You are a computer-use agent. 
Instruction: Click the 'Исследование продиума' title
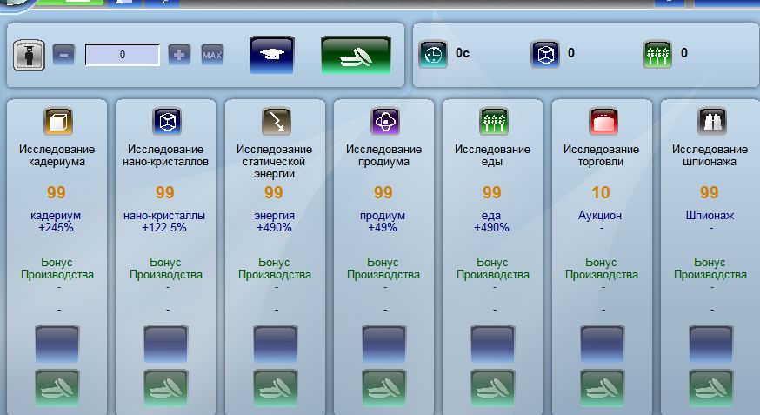pos(383,156)
